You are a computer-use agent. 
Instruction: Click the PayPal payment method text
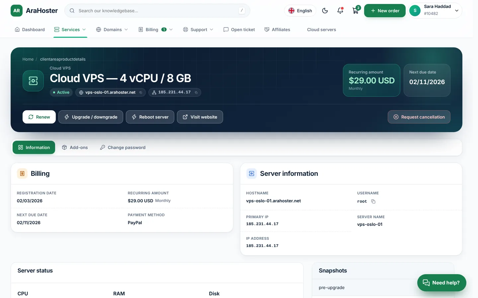tap(135, 223)
